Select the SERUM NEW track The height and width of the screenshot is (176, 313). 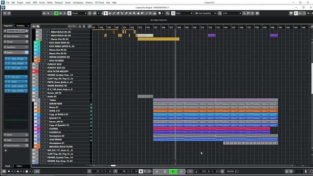tap(55, 104)
